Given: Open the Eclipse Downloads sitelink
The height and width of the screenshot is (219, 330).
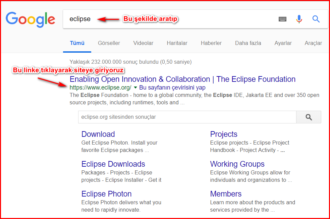Looking at the screenshot, I should [x=113, y=164].
